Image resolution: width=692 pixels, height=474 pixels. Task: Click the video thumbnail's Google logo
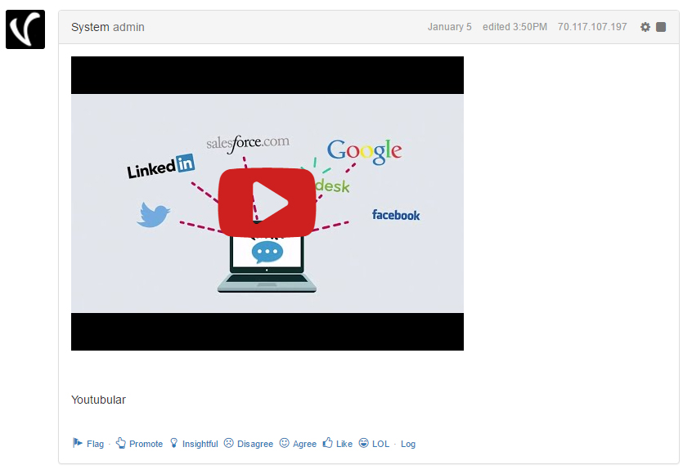pos(364,151)
